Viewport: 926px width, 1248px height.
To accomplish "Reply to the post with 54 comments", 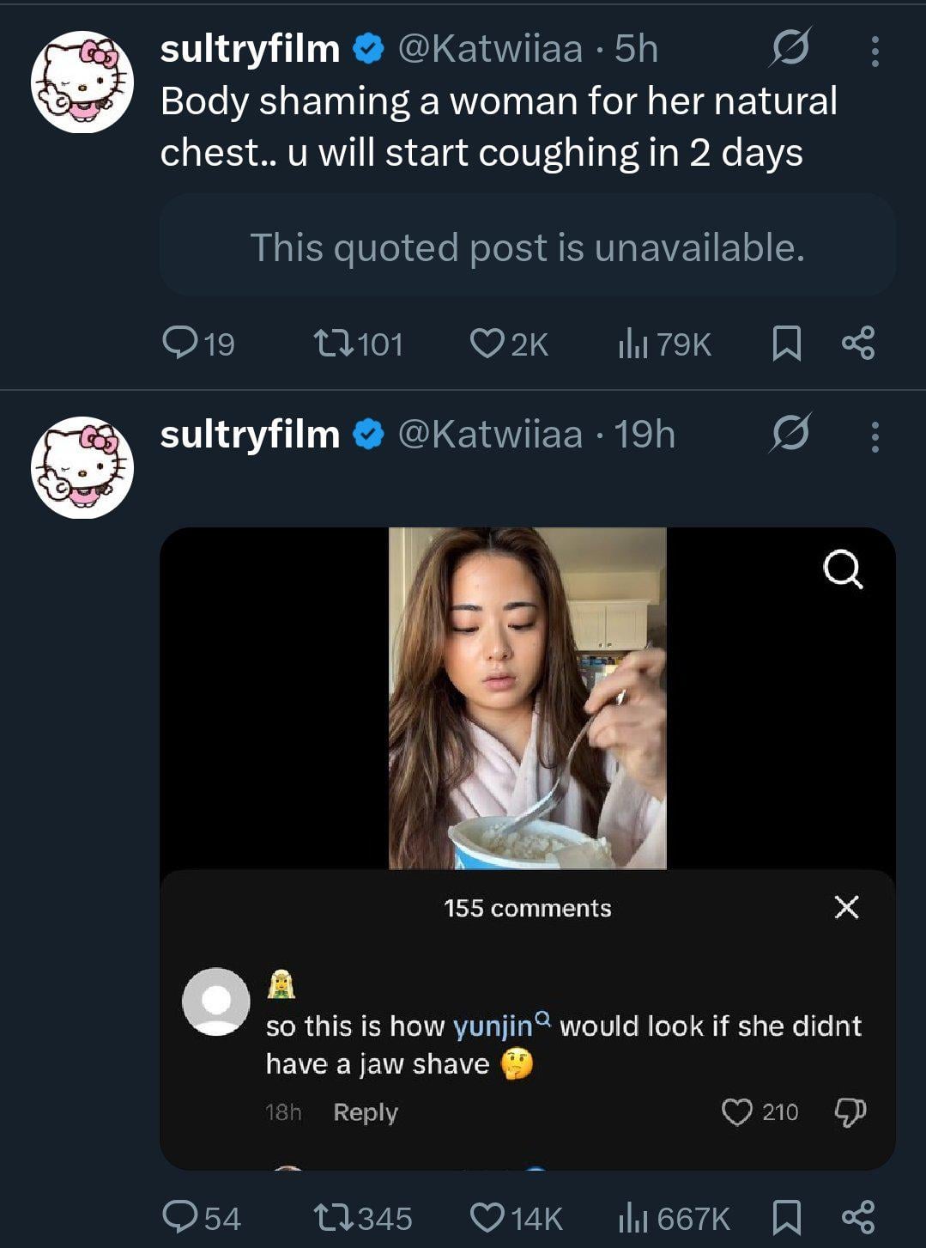I will pos(180,1217).
